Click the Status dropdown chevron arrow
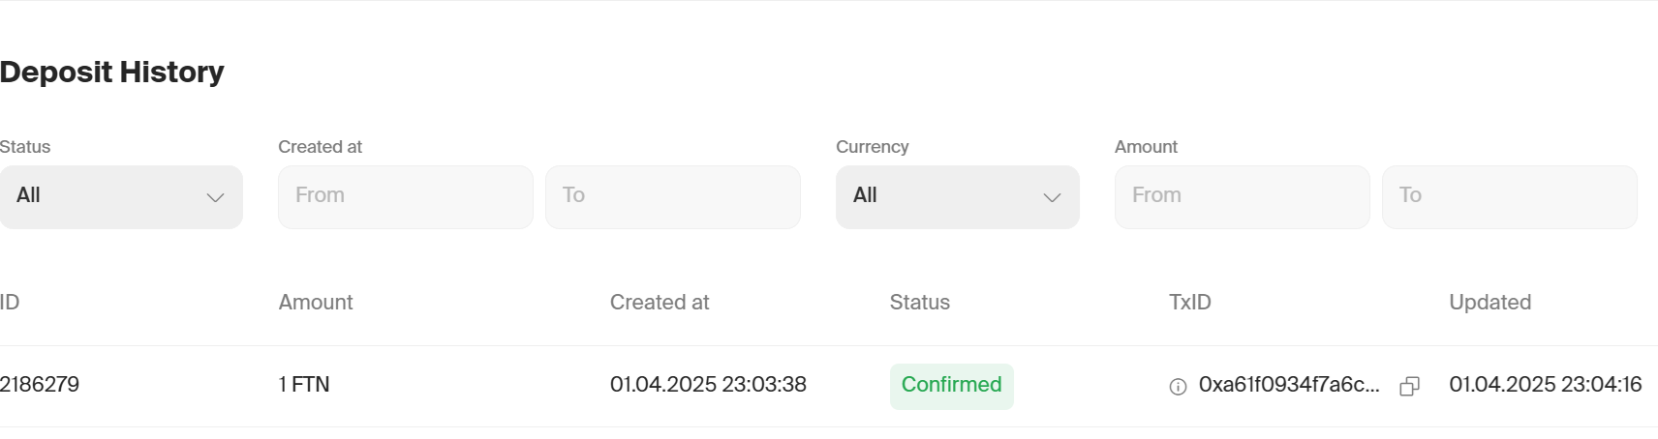This screenshot has height=439, width=1658. 215,197
